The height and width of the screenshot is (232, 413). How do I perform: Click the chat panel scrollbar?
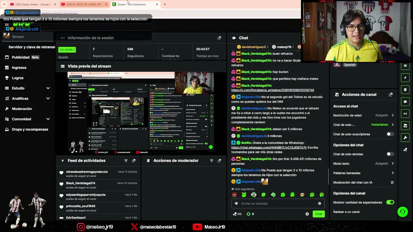tap(328, 177)
